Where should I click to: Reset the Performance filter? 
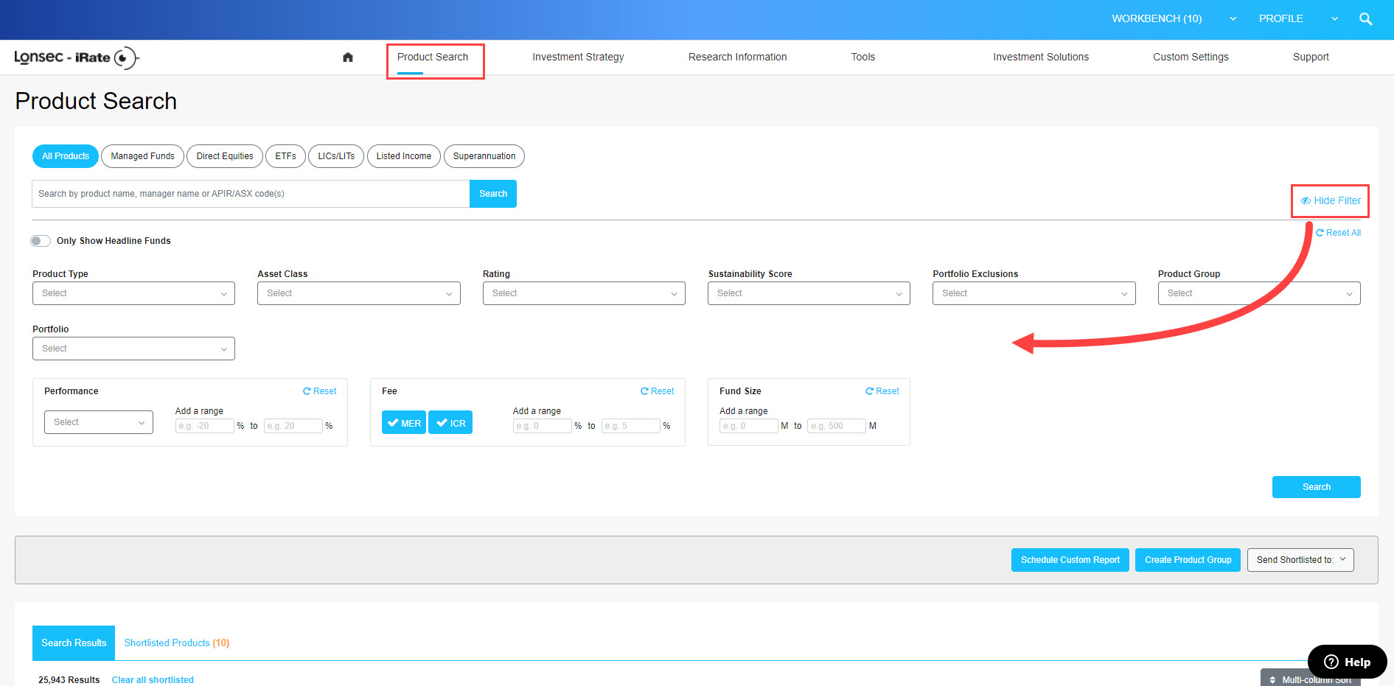coord(319,391)
